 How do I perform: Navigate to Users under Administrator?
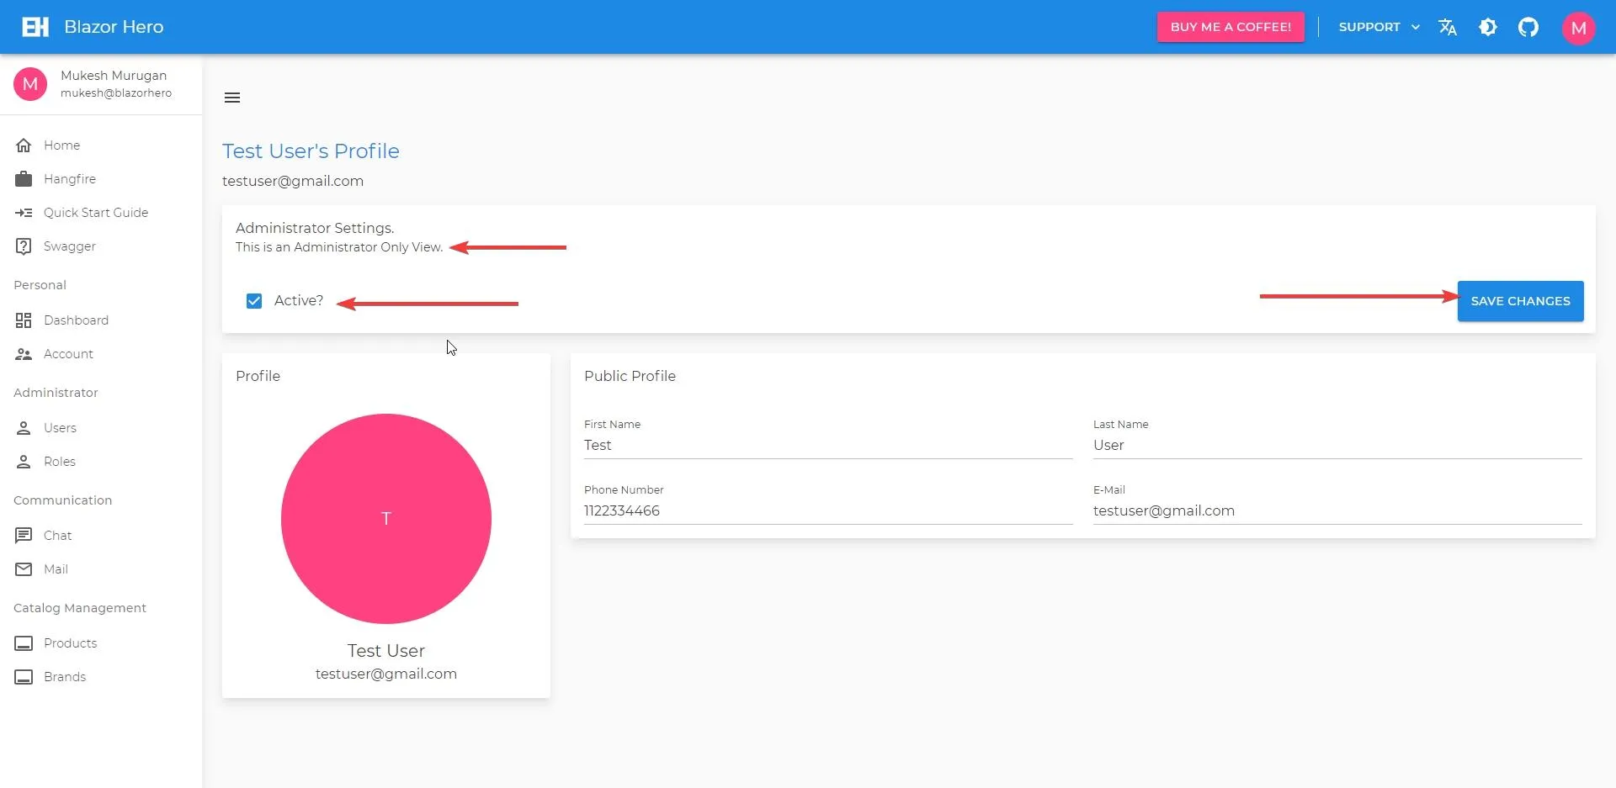[x=60, y=428]
